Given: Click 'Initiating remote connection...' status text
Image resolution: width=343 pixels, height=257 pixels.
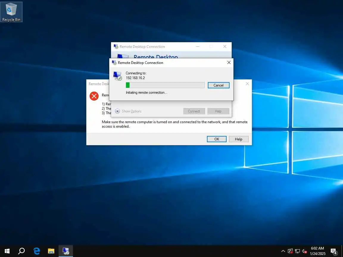Looking at the screenshot, I should 146,93.
